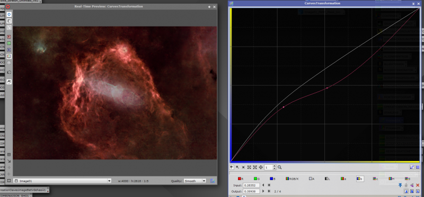Select the zoom out curve tool

pyautogui.click(x=255, y=167)
